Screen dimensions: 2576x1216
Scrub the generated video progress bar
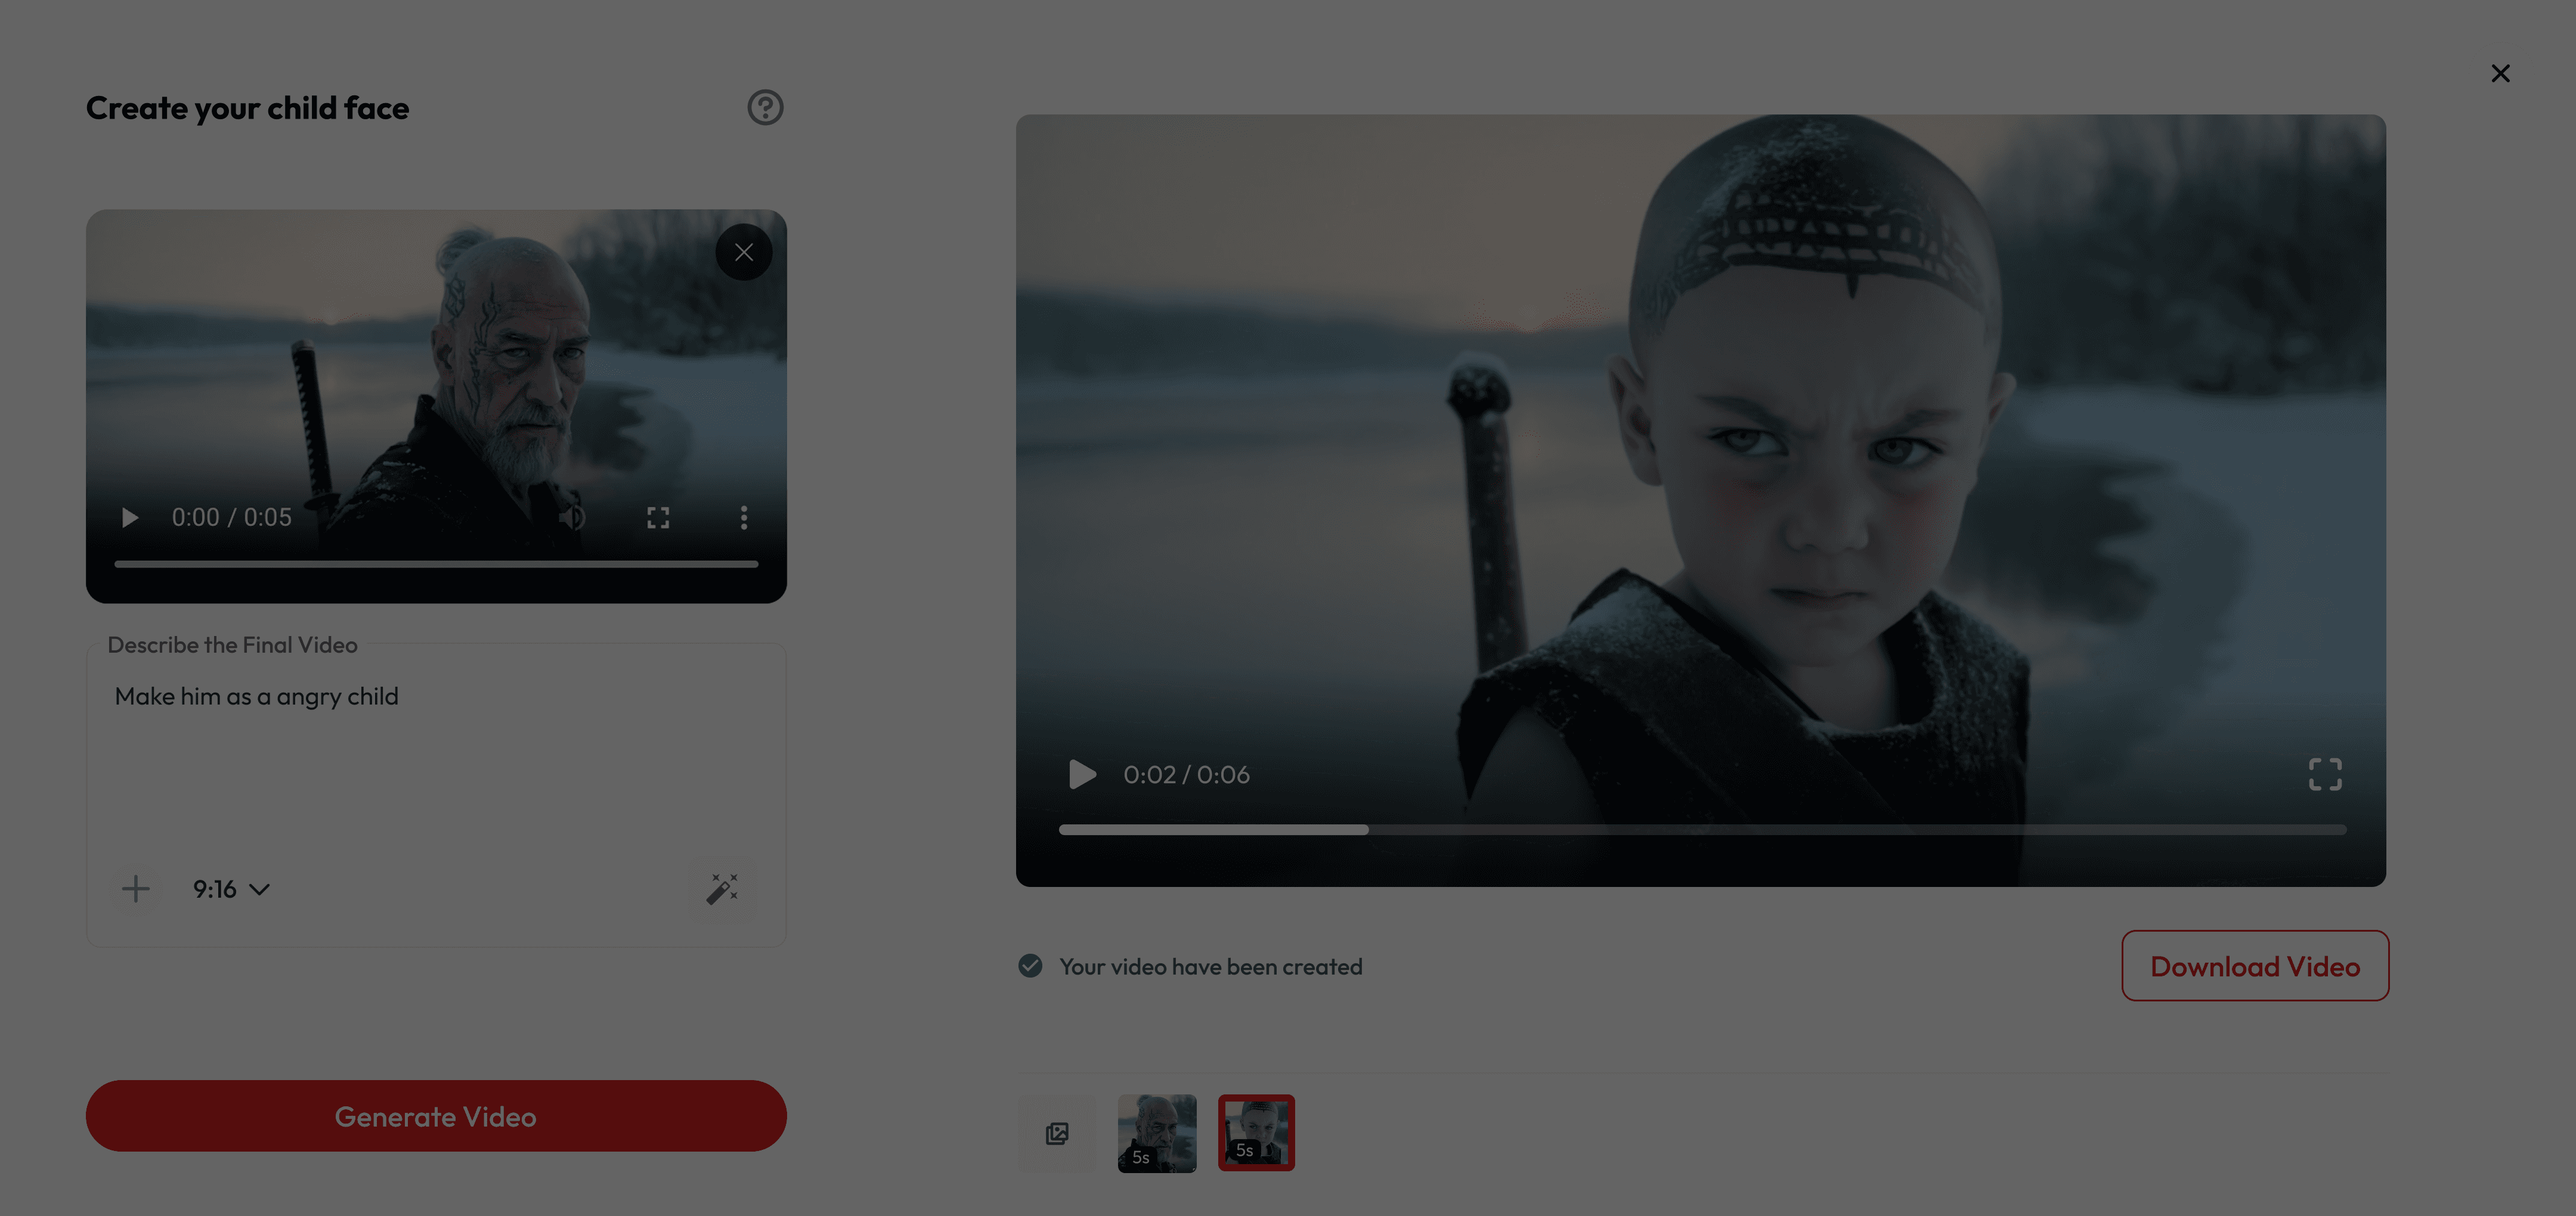[x=1702, y=829]
